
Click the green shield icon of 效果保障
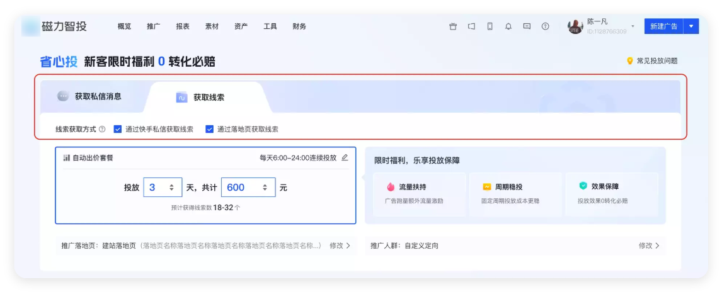[583, 186]
